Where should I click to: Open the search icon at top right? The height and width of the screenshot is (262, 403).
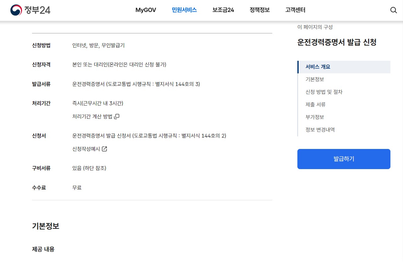coord(393,10)
